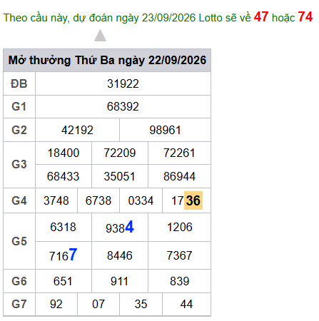Click the gray up-arrow triangle icon
The height and width of the screenshot is (321, 319).
click(x=100, y=36)
